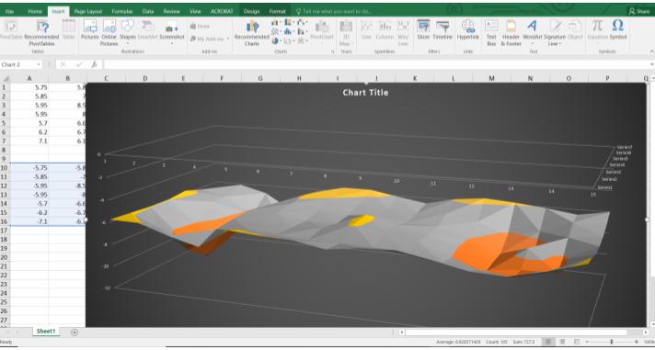Collapse the ribbon with the chevron

point(651,51)
